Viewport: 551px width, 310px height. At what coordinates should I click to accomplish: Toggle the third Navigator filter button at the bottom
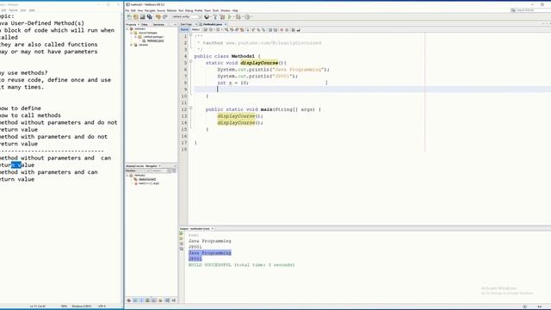[141, 301]
